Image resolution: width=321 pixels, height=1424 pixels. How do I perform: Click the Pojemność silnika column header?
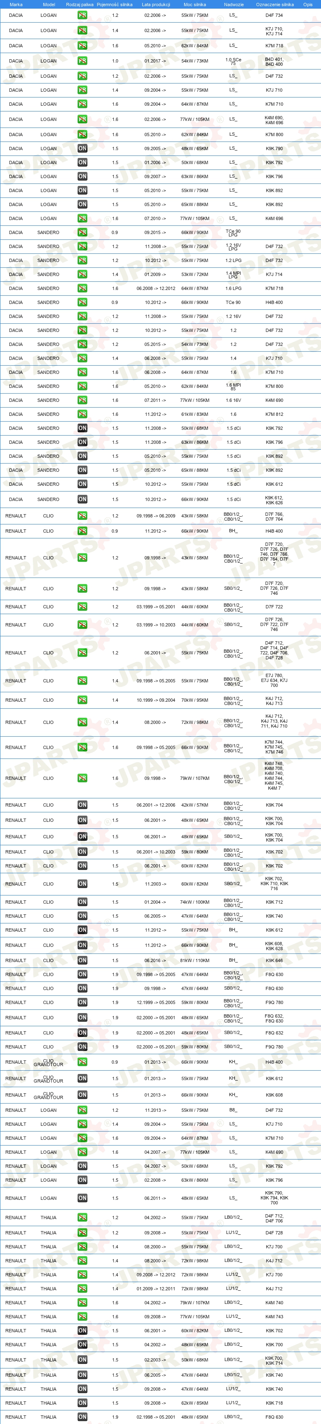[115, 5]
